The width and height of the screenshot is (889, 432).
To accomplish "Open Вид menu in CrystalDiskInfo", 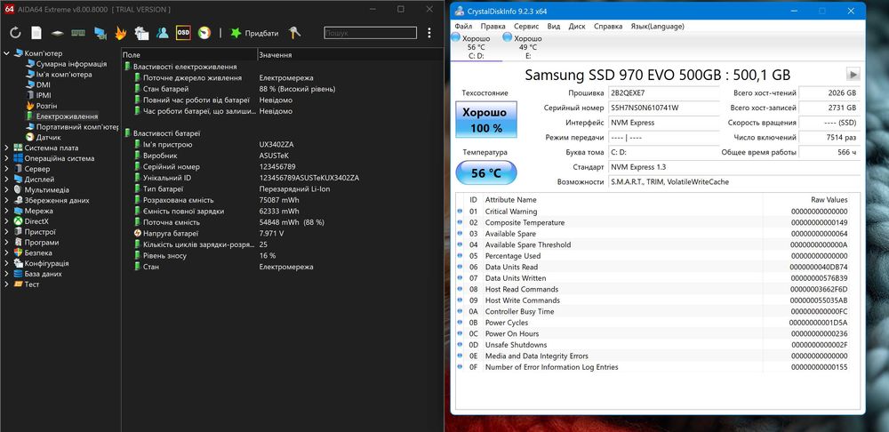I will [x=554, y=26].
